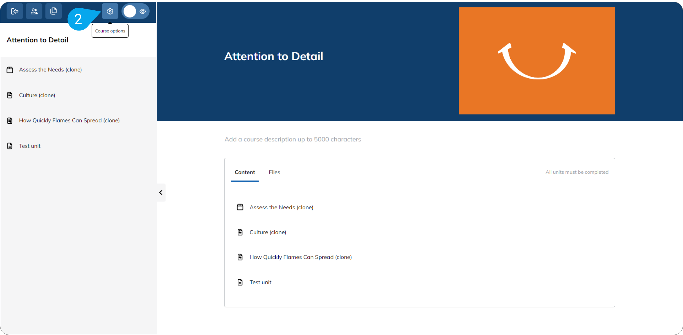Click Culture (clone) in content list

coord(268,232)
